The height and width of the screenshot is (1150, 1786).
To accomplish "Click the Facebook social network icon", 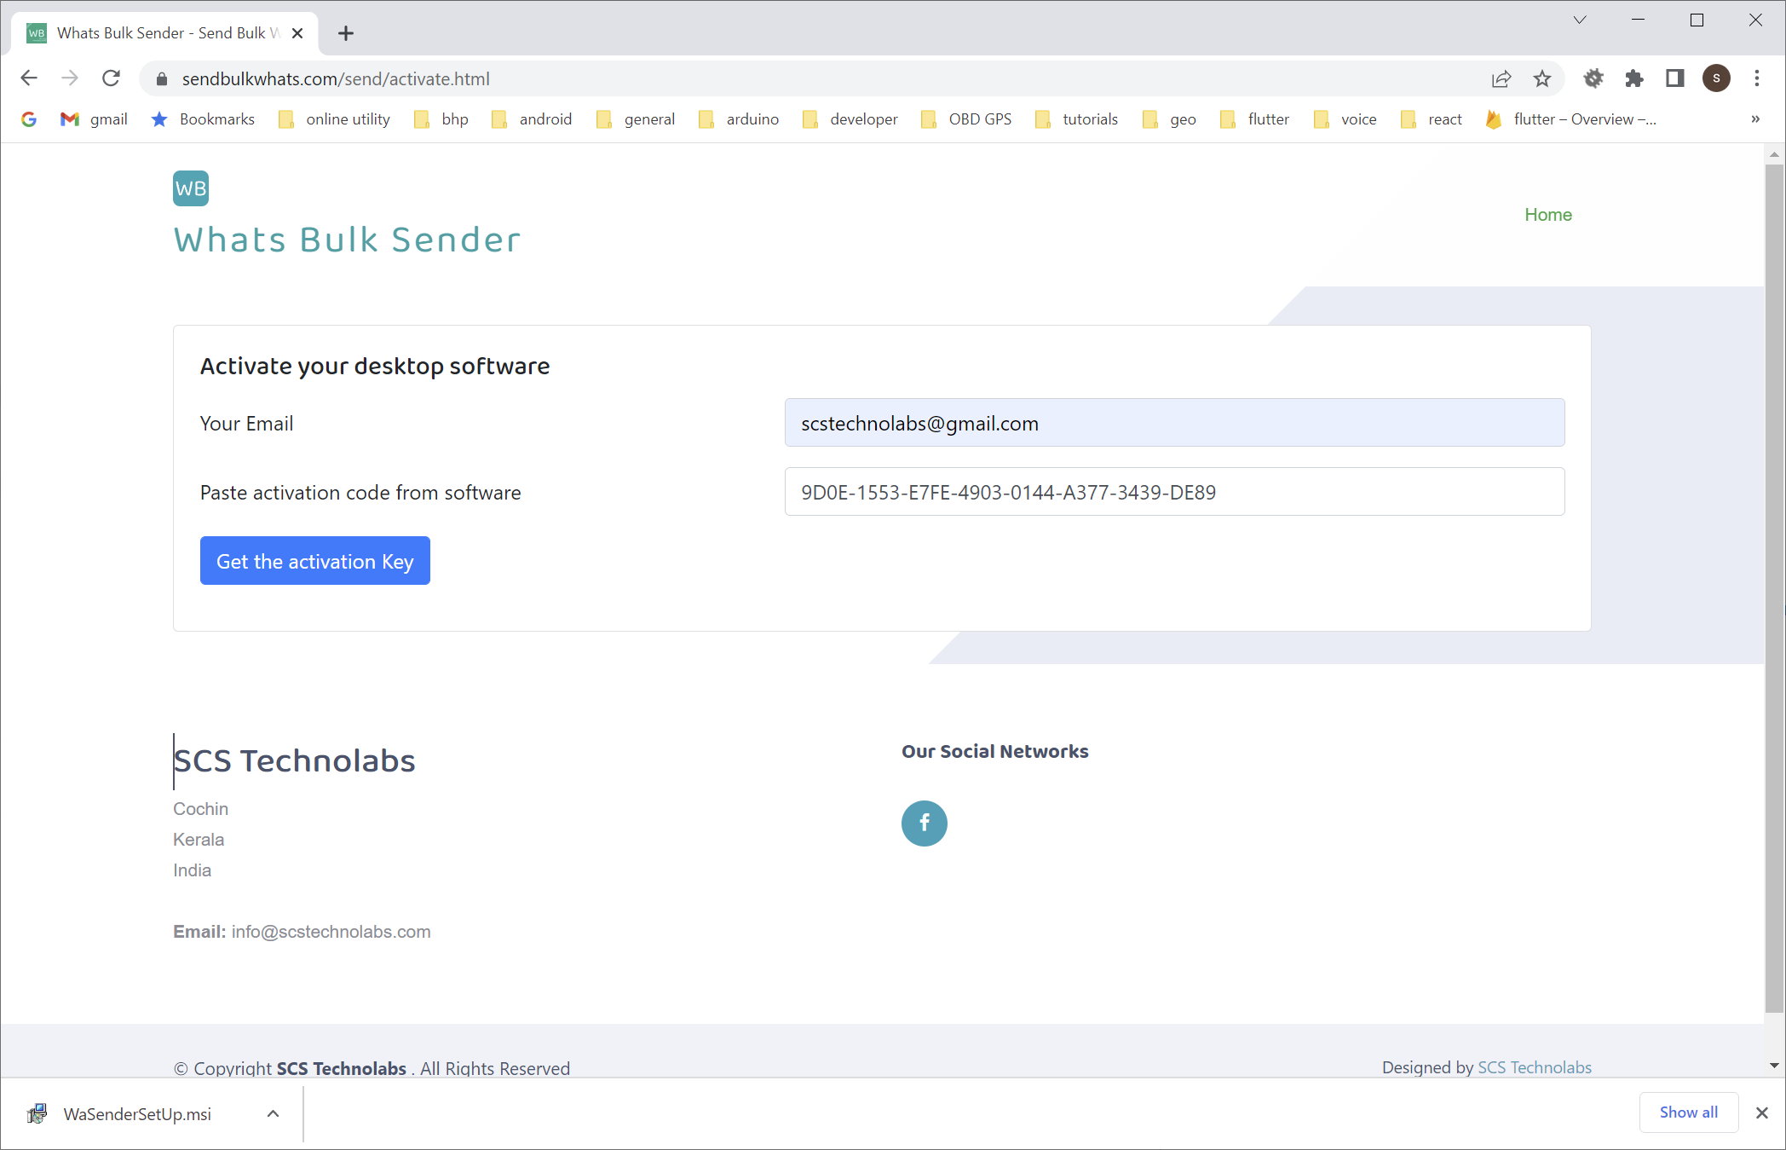I will [924, 823].
